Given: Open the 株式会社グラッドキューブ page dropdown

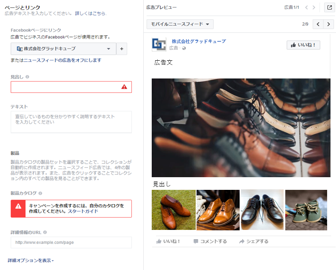Looking at the screenshot, I should click(63, 49).
